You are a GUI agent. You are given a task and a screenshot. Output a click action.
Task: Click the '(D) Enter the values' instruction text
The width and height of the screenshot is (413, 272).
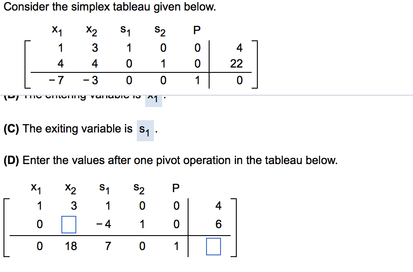(x=171, y=160)
